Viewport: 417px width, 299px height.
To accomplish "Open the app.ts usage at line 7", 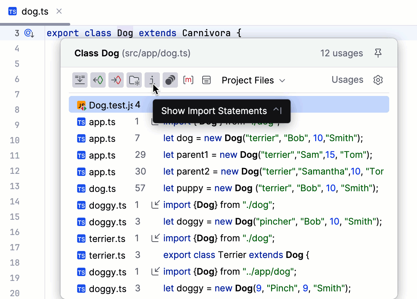I will (243, 138).
